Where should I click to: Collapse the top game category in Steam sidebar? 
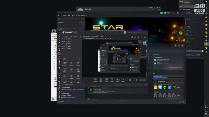(x=58, y=29)
